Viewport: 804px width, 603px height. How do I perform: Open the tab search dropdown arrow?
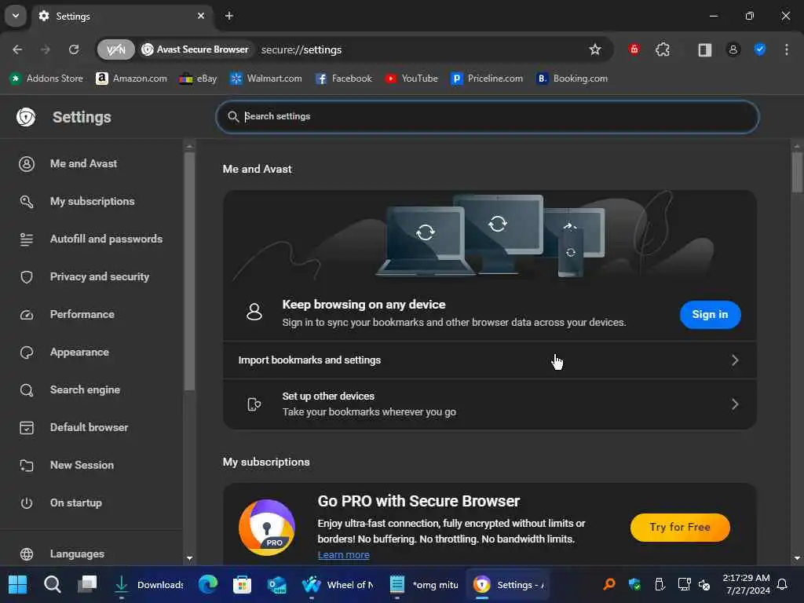[16, 16]
